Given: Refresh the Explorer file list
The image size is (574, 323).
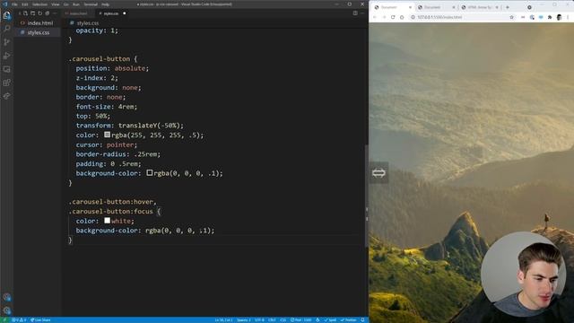Looking at the screenshot, I should pos(39,13).
